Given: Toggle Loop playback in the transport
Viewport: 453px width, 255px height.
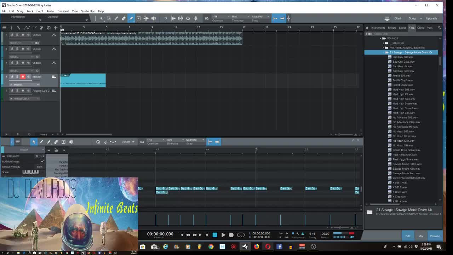Looking at the screenshot, I should click(241, 234).
